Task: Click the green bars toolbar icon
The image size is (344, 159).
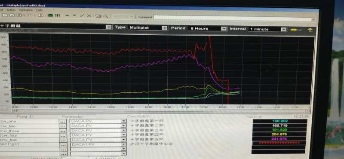Action: click(58, 15)
